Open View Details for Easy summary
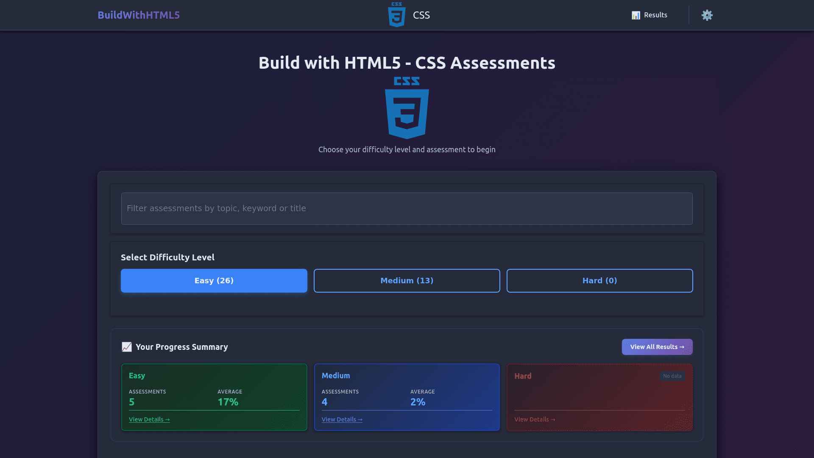 click(149, 419)
